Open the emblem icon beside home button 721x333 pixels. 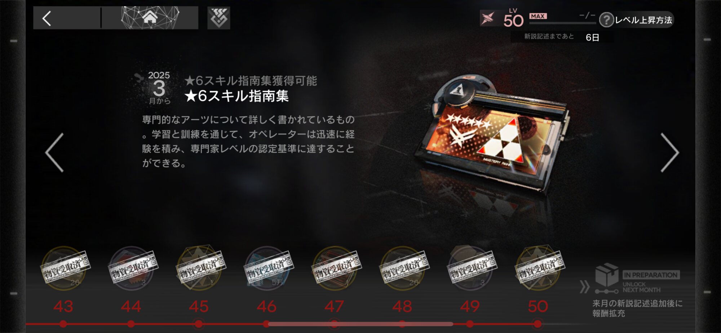click(x=219, y=18)
